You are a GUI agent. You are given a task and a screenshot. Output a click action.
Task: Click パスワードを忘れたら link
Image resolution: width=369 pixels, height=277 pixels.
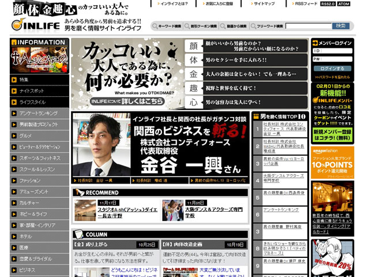point(332,77)
